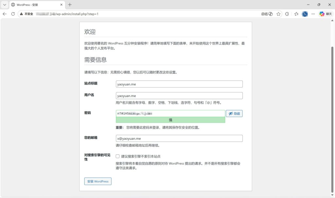Click the 不安全 security warning indicator
Screen dimensions: 335x198
27,14
